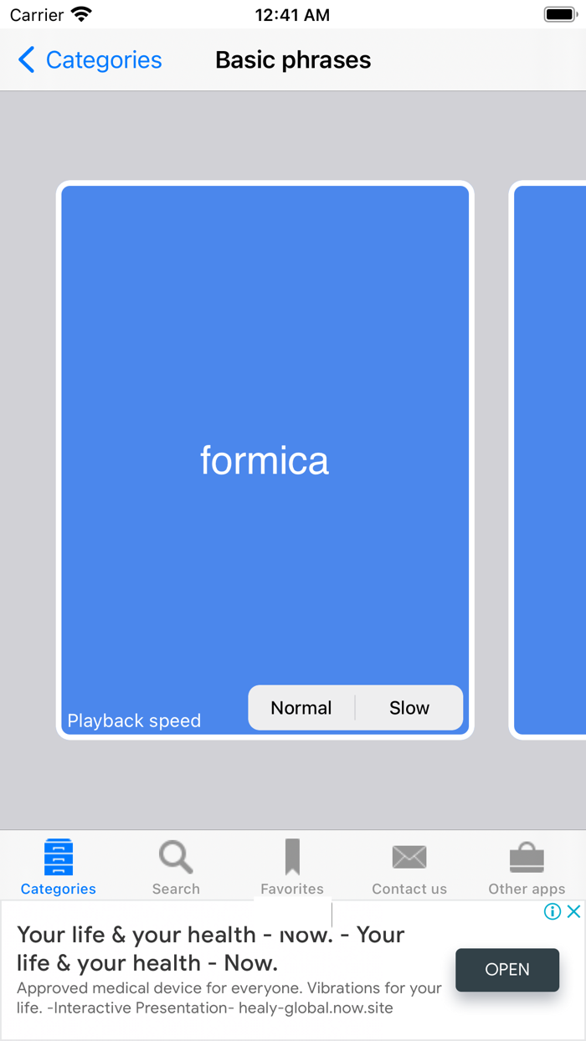Select the Search magnifier icon
This screenshot has width=586, height=1041.
tap(175, 856)
